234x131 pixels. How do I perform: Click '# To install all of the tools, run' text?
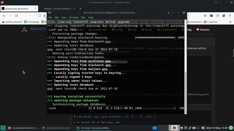click(97, 122)
